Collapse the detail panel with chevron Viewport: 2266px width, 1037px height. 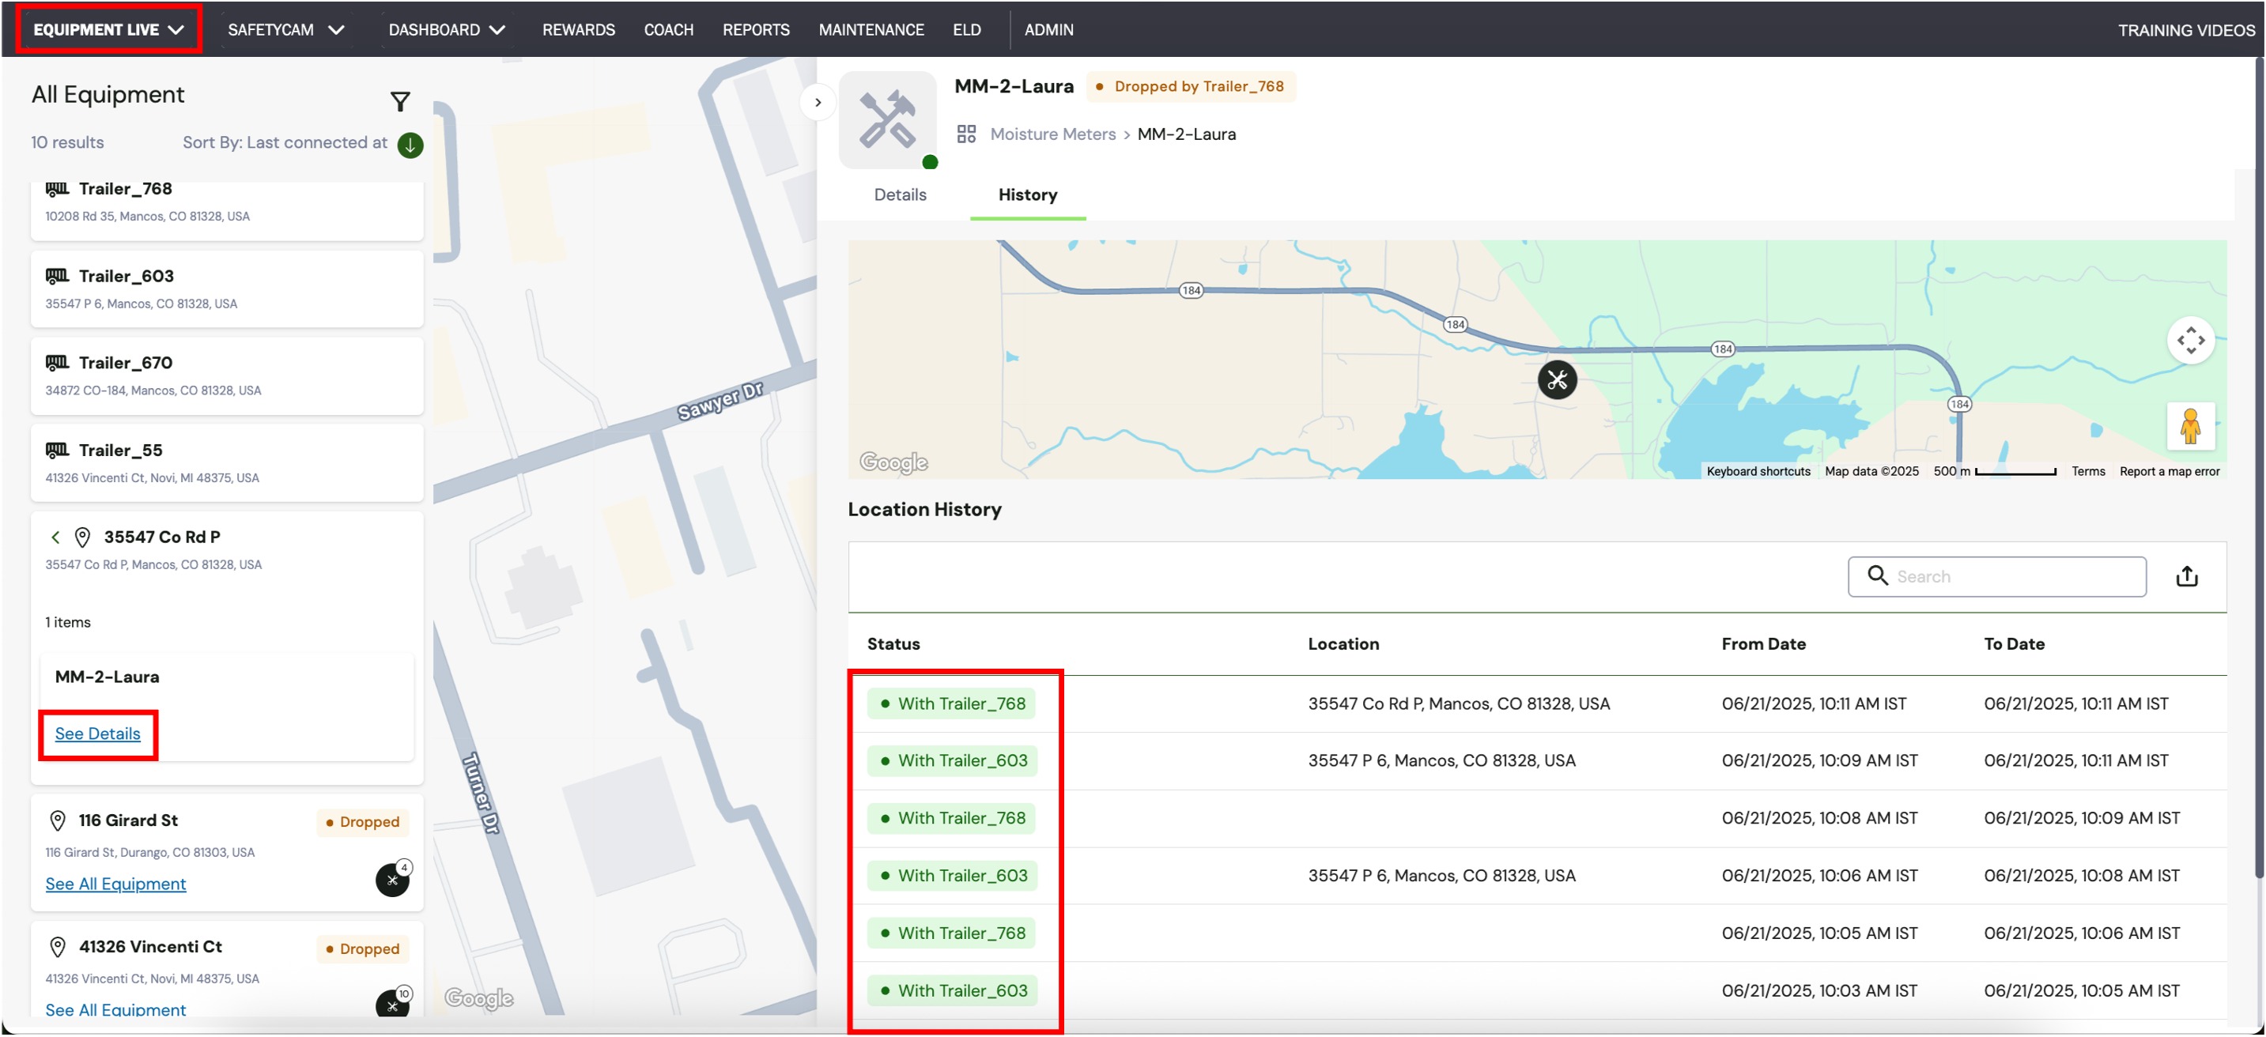click(818, 102)
